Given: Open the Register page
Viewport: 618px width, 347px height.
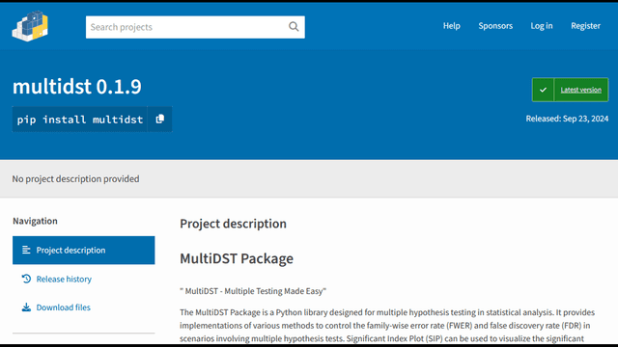Looking at the screenshot, I should click(586, 26).
